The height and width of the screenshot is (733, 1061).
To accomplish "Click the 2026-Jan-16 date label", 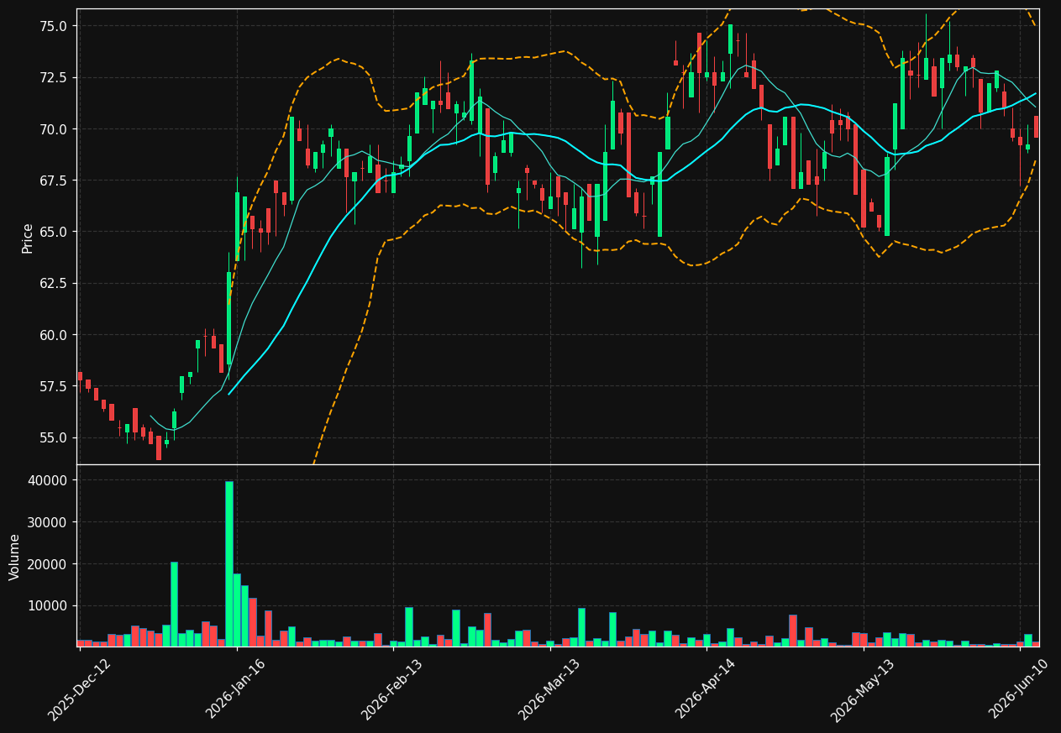I will point(236,689).
